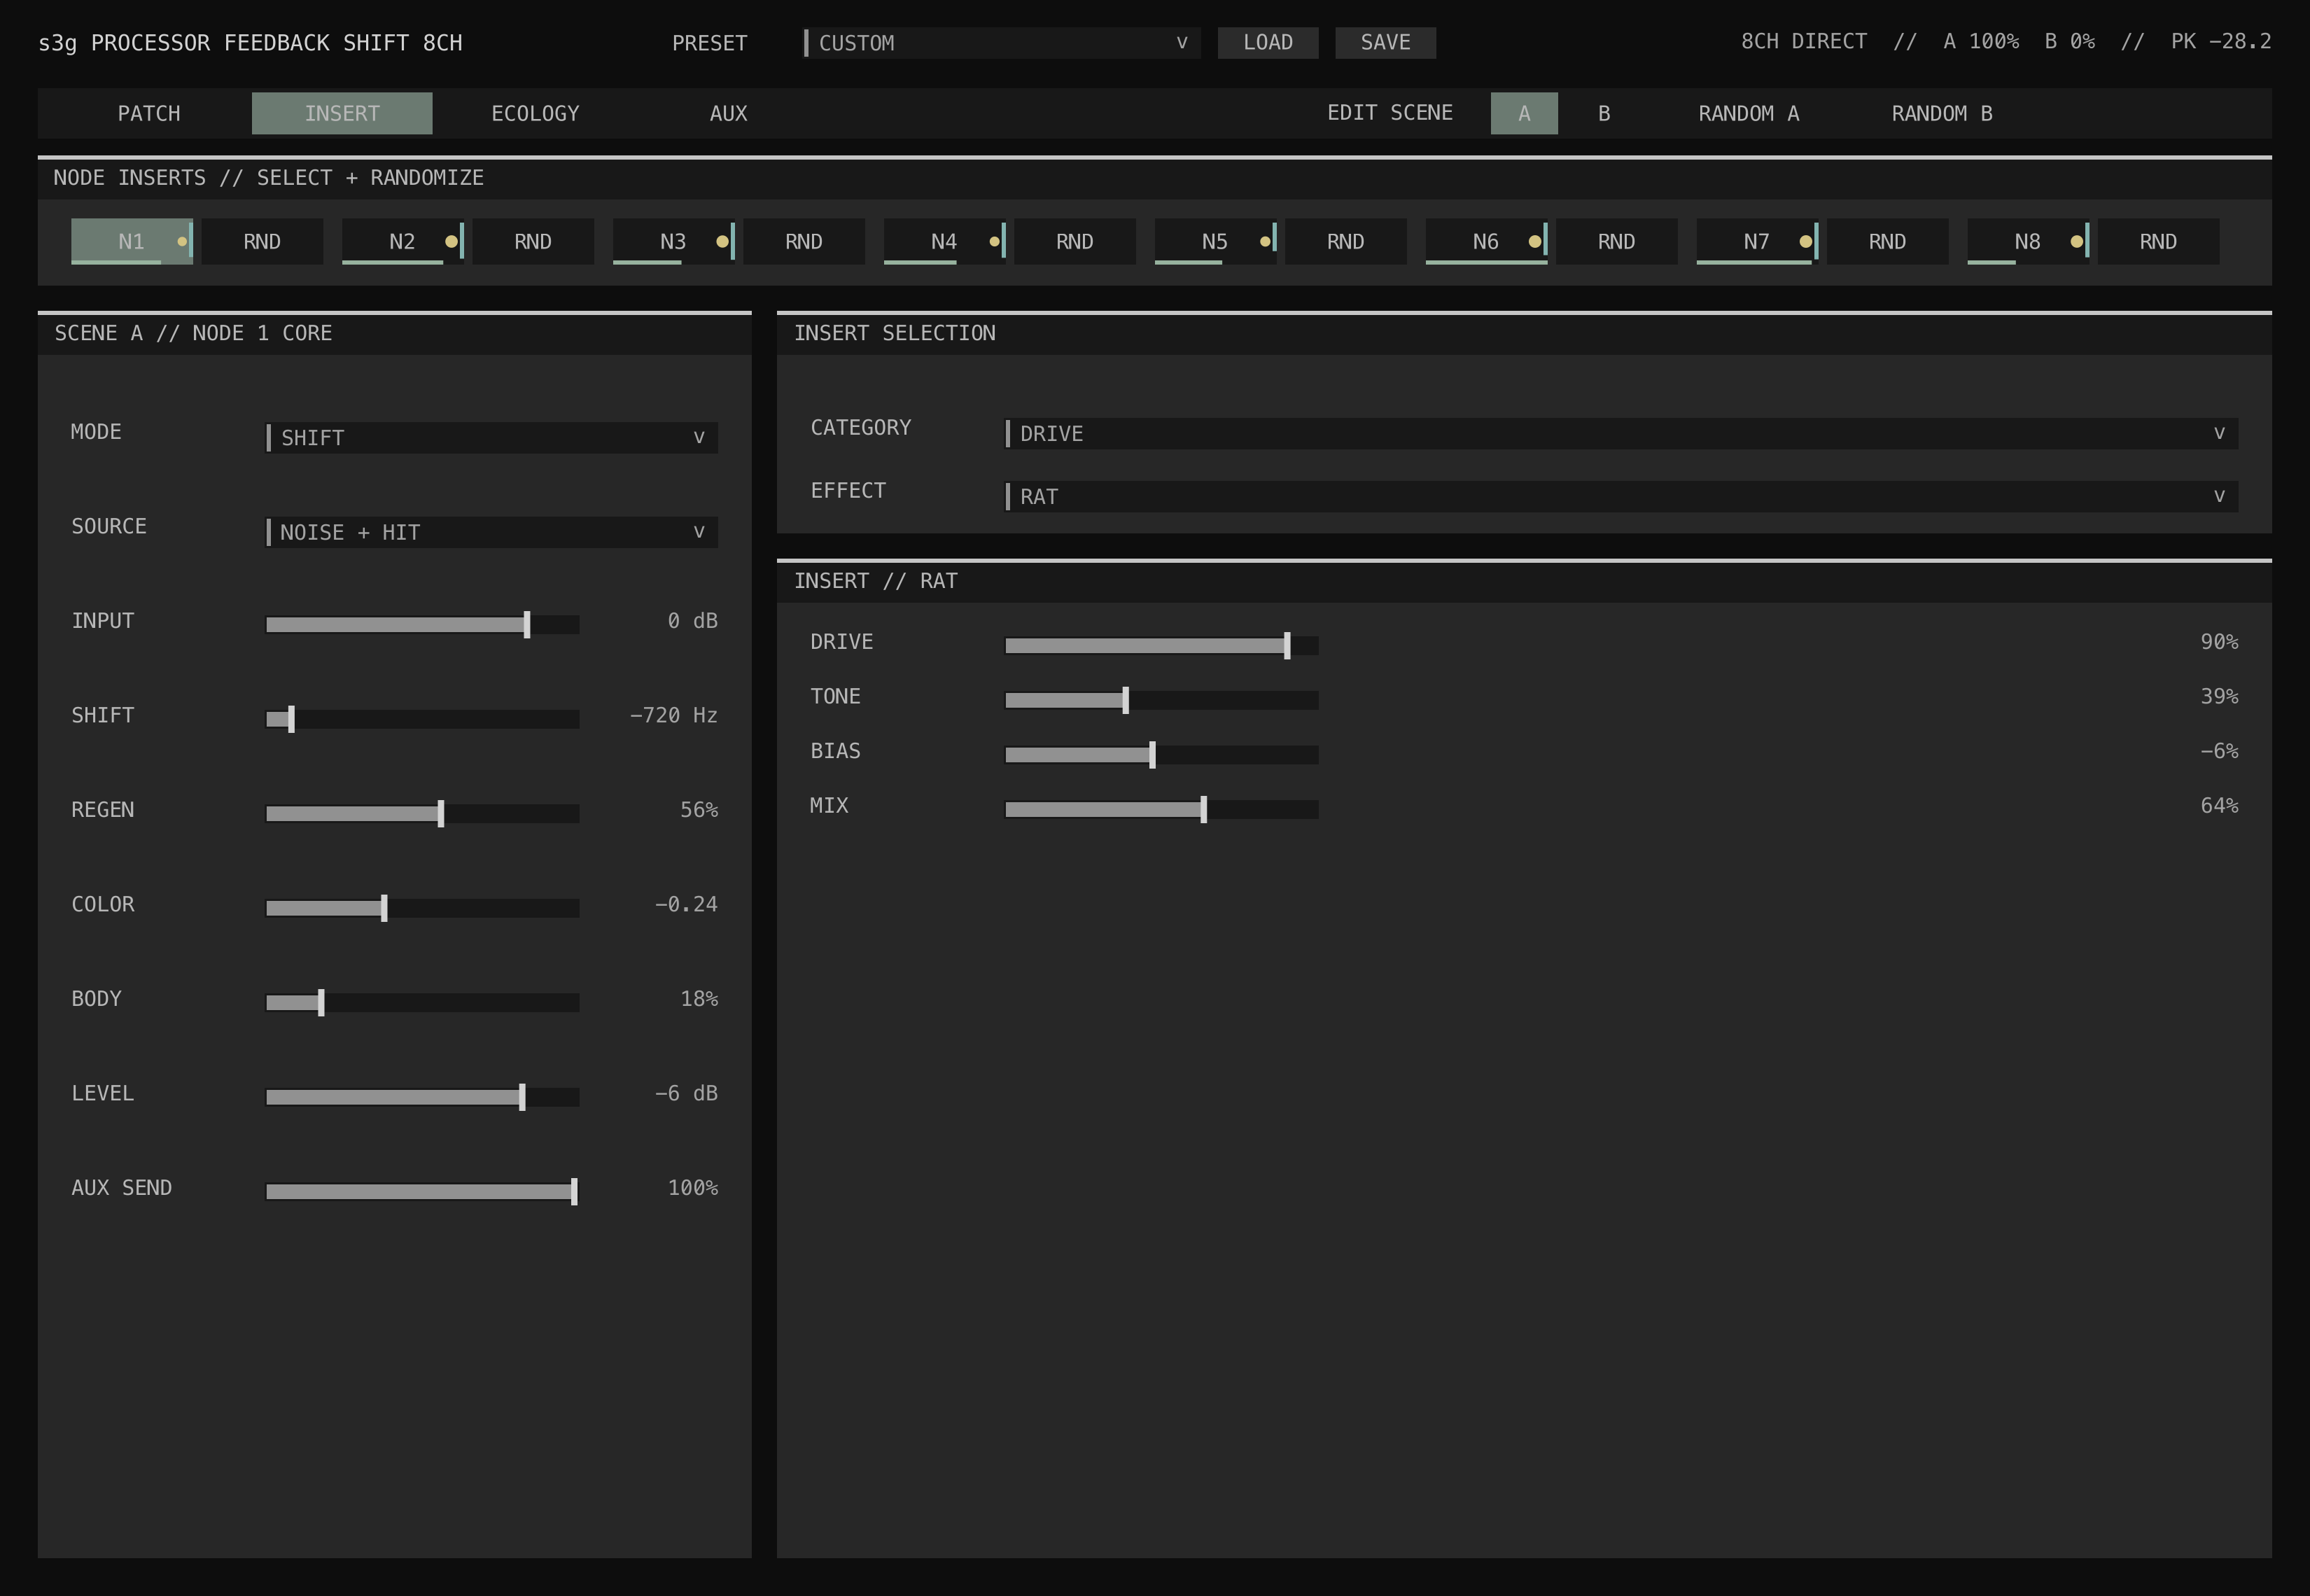Randomize N3 with its RND button

click(x=804, y=241)
